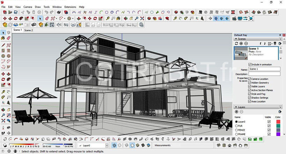Uncheck Include in animation
286x154 pixels.
click(x=250, y=64)
